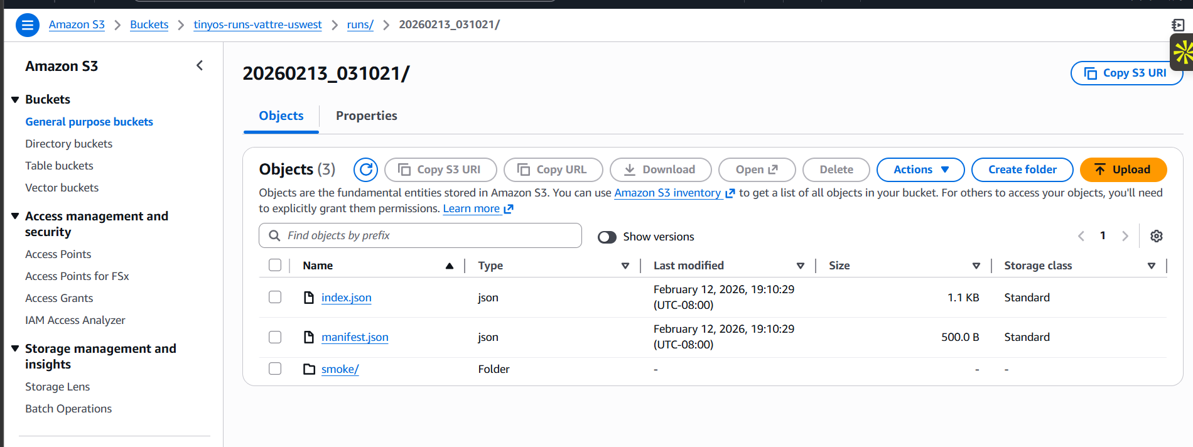Screen dimensions: 1193x447
Task: Click the Open button
Action: point(757,170)
